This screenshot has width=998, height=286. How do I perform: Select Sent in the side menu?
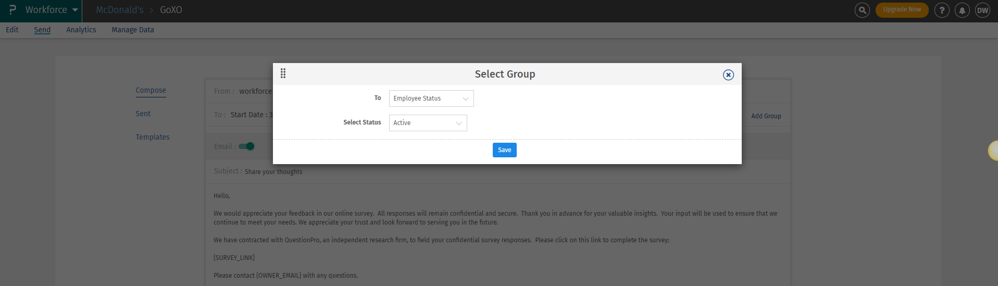pyautogui.click(x=143, y=114)
